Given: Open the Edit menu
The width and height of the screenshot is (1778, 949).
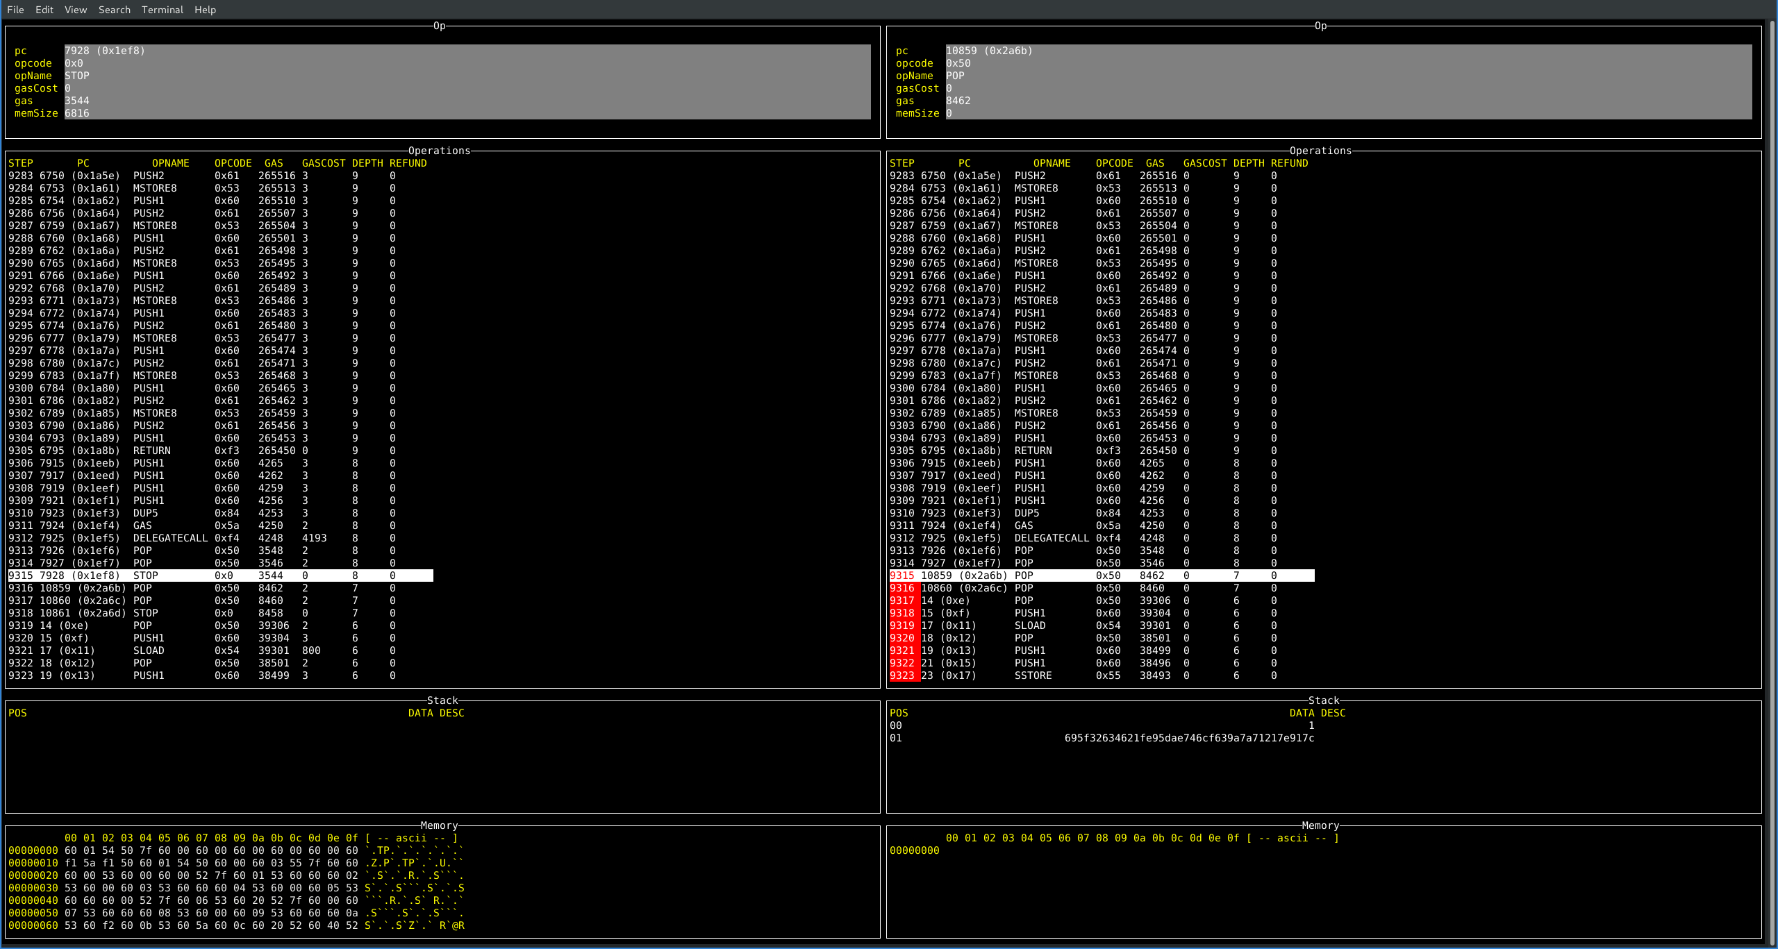Looking at the screenshot, I should 44,10.
